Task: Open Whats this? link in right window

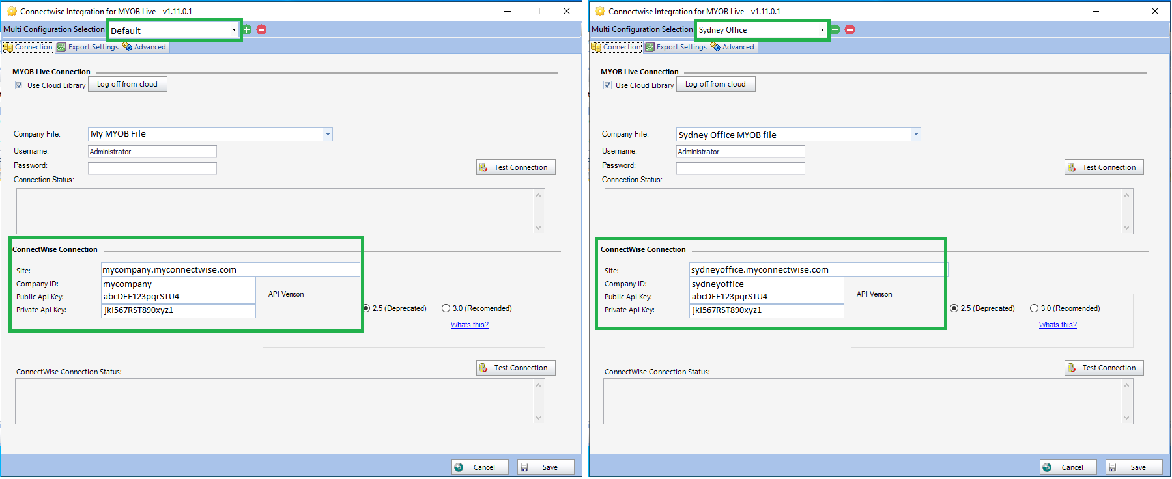Action: [1058, 325]
